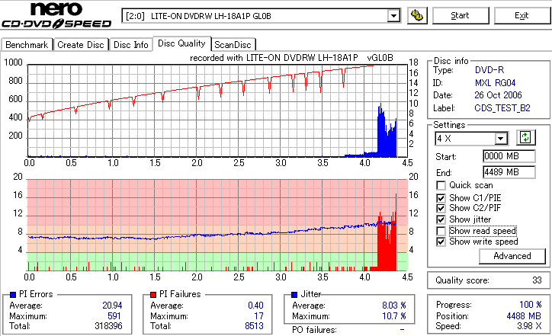Click PI Errors total value 318396
552x336 pixels.
(x=108, y=326)
